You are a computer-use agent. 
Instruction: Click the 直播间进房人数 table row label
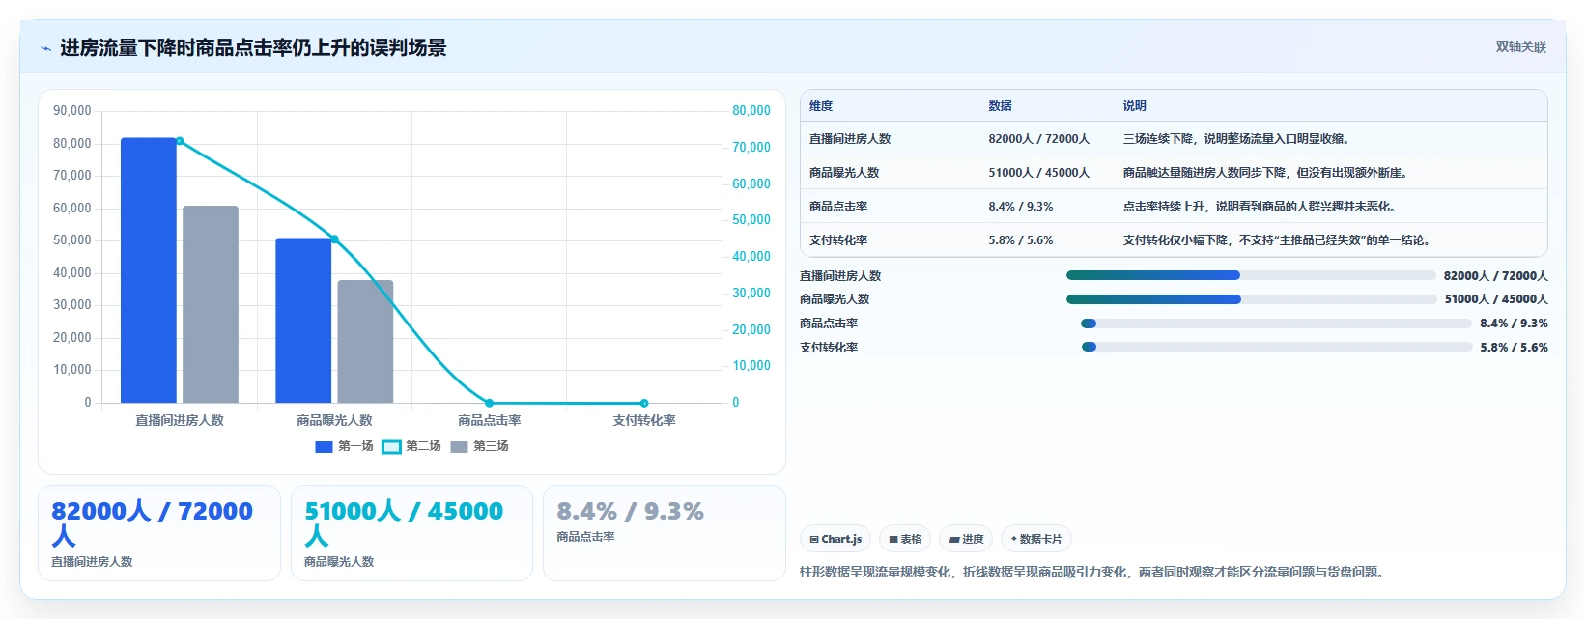850,139
